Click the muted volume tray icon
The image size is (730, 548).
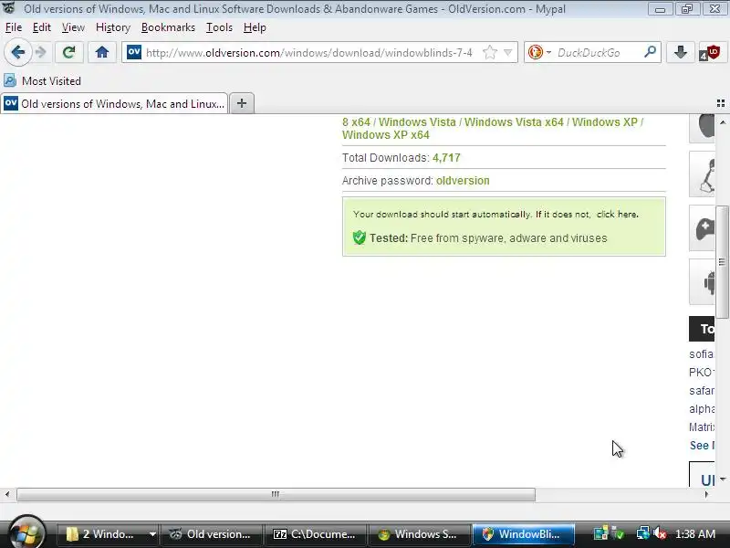click(660, 534)
